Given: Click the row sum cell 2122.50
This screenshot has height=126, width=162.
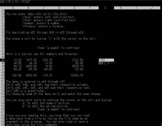Looking at the screenshot, I should [77, 60].
